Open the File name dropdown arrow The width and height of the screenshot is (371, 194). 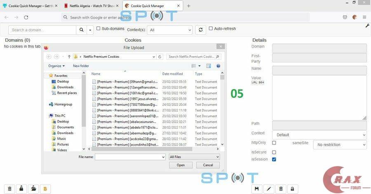[x=163, y=157]
